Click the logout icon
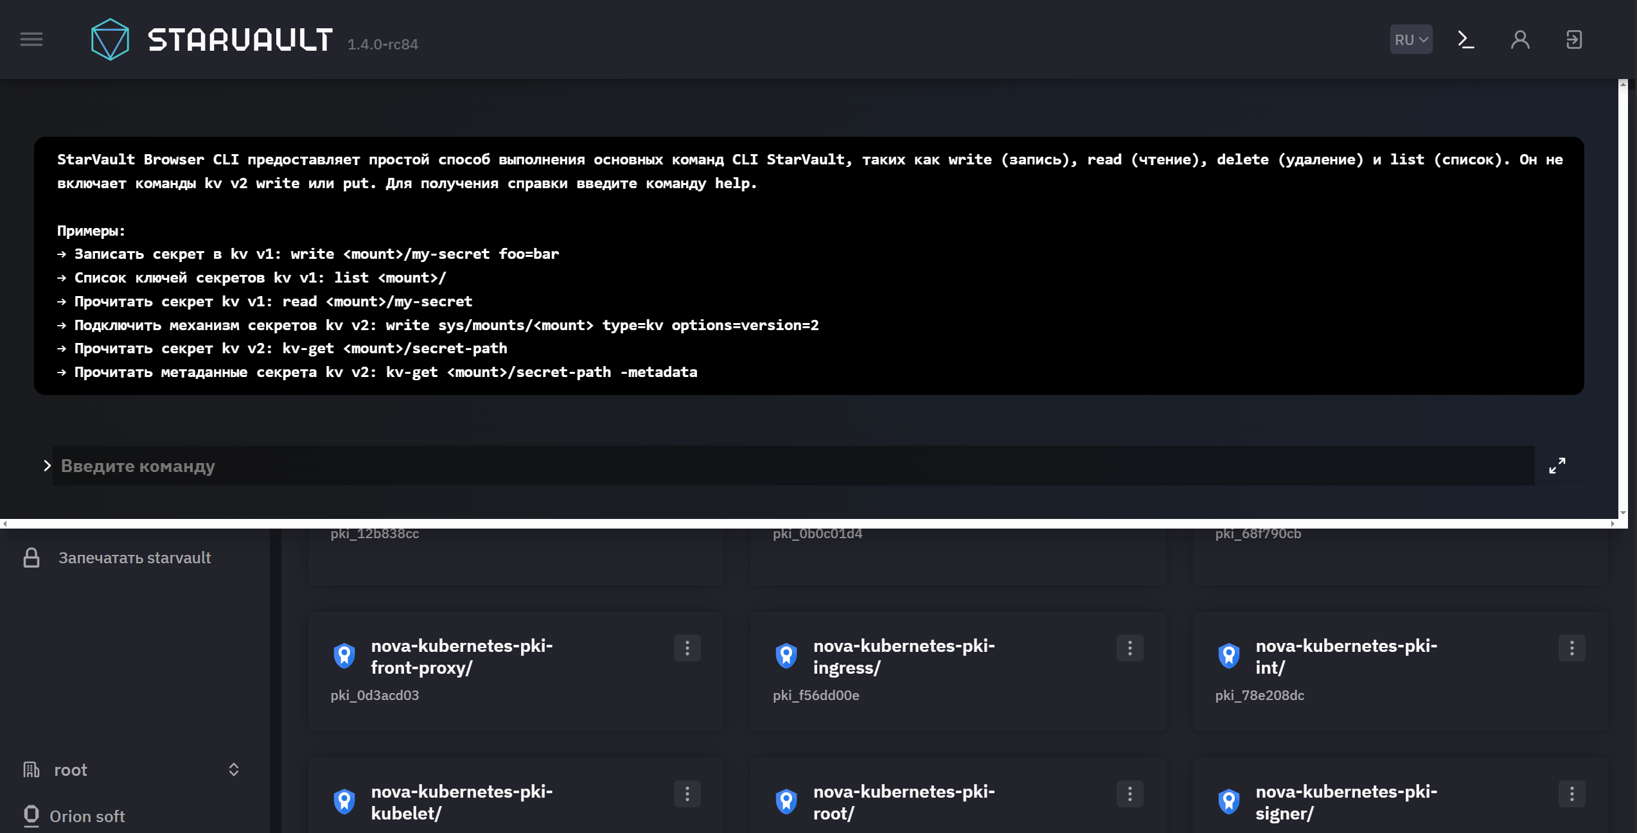Image resolution: width=1637 pixels, height=833 pixels. point(1573,40)
